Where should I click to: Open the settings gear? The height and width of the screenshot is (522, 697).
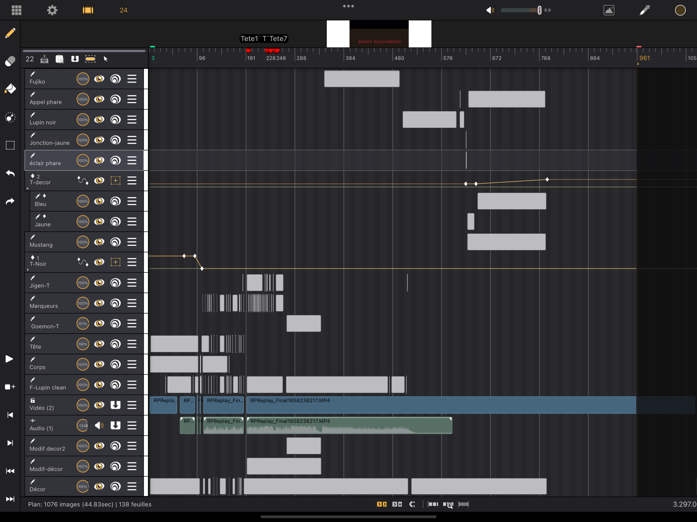[x=52, y=10]
